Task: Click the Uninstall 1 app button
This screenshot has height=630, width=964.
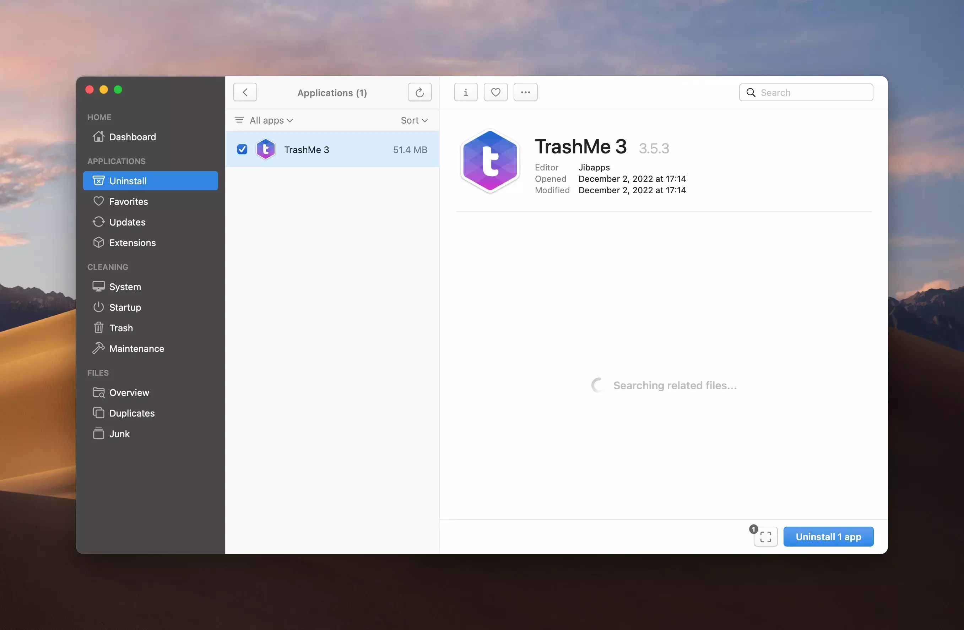Action: 828,537
